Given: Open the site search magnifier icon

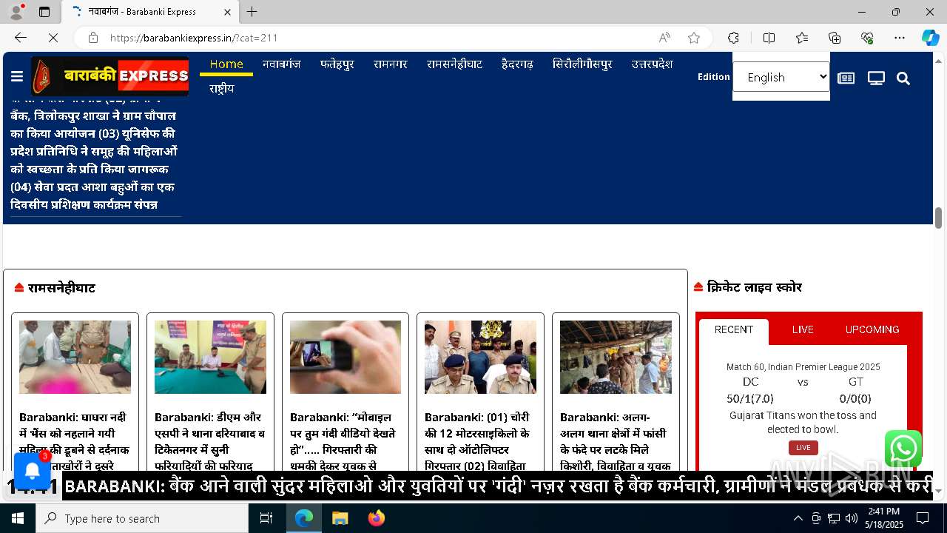Looking at the screenshot, I should click(x=903, y=78).
